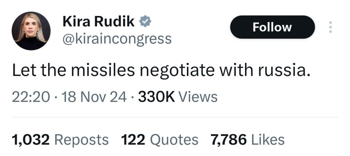Screen dimensions: 350x156
Task: Click the 330K view count number
Action: [x=156, y=97]
